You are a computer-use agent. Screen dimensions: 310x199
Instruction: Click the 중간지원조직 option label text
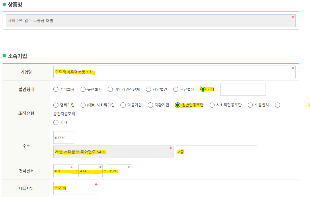(64, 114)
